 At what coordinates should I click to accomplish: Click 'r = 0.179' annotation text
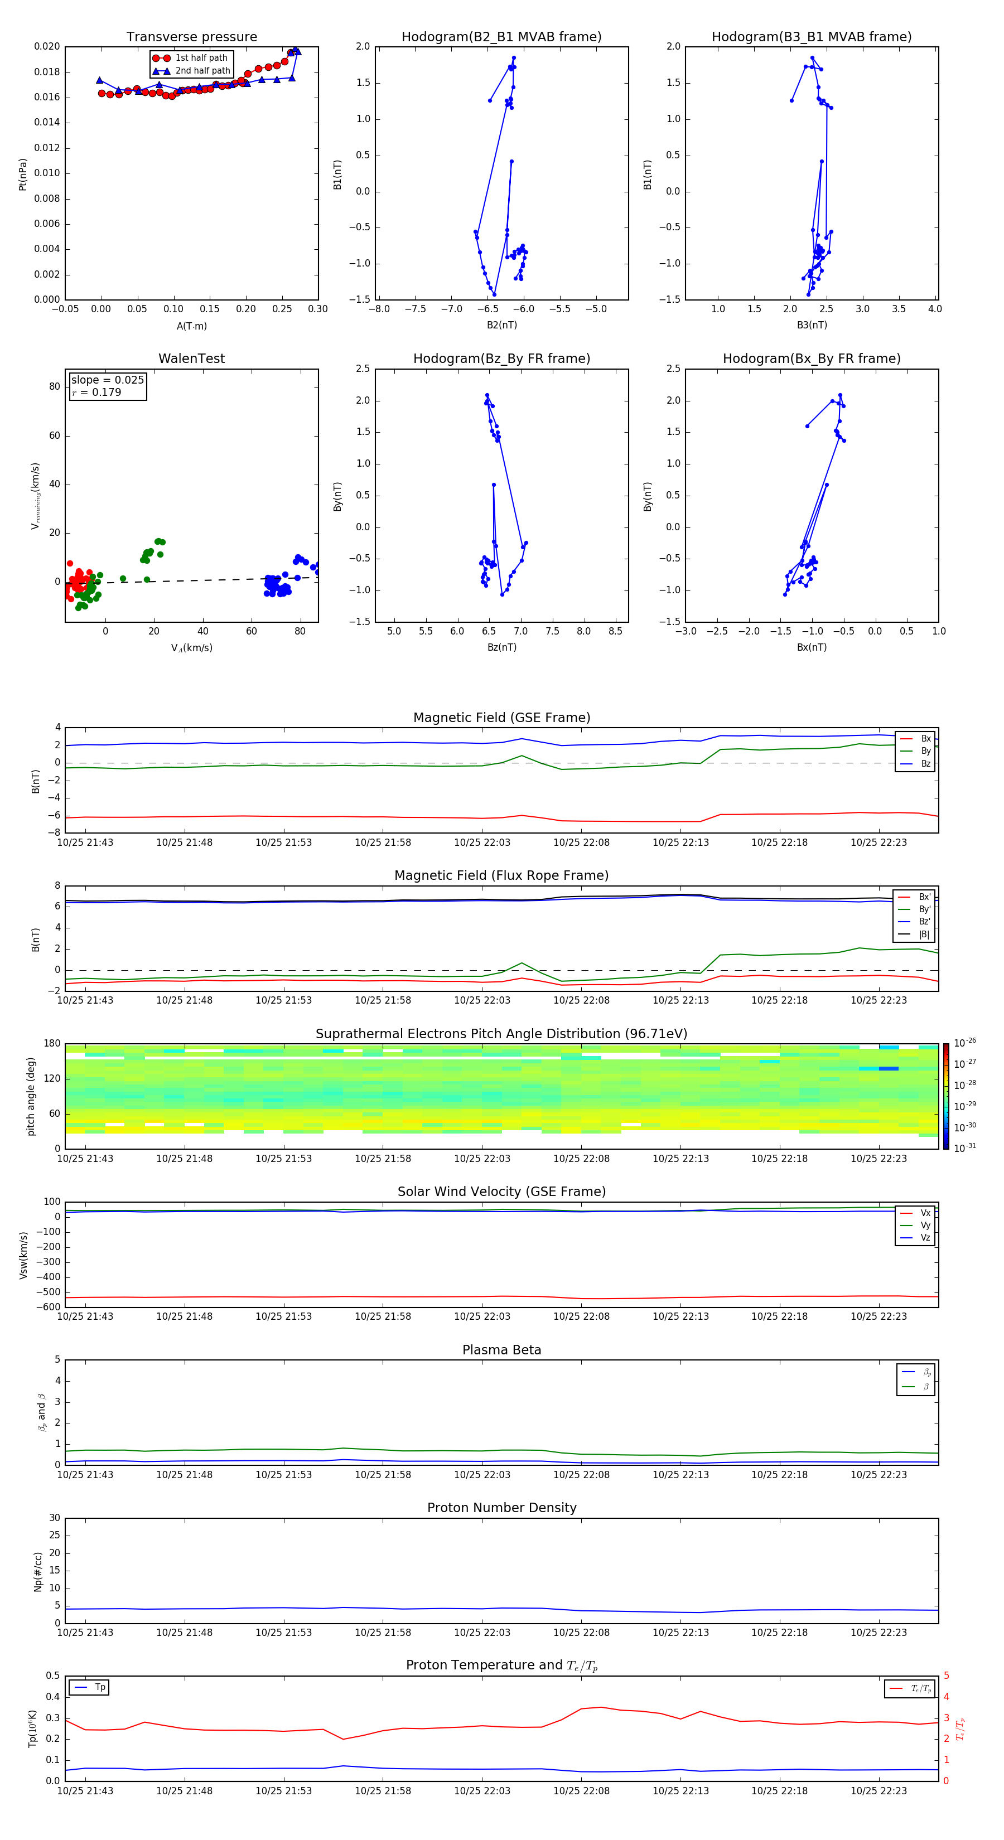[96, 392]
